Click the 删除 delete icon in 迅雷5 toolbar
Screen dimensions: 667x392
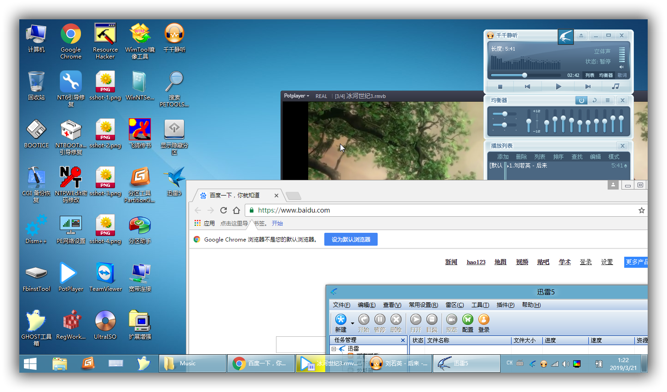click(x=396, y=323)
